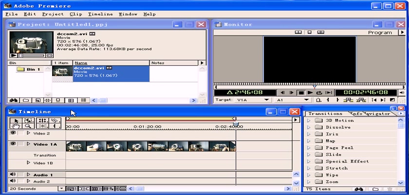
Task: Switch to the Info tab
Action: coord(356,114)
